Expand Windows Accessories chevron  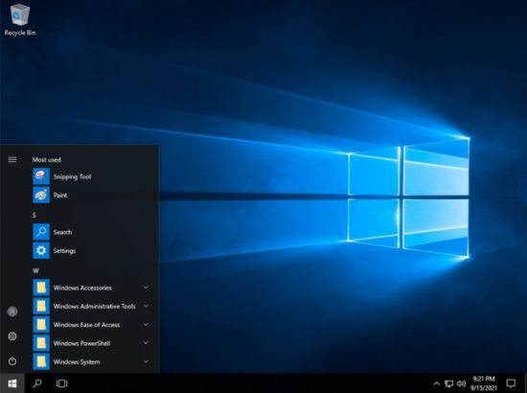coord(146,288)
